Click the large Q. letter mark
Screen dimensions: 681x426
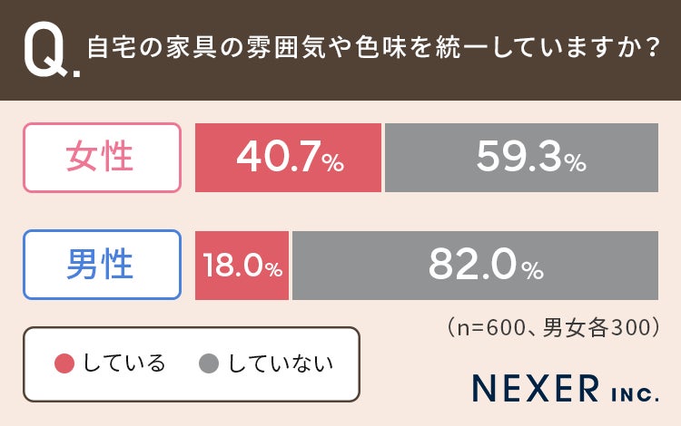(x=52, y=50)
